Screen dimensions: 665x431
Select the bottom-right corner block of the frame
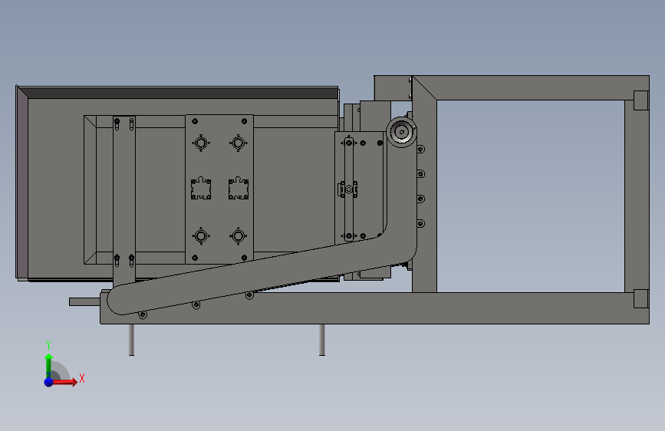(x=640, y=298)
